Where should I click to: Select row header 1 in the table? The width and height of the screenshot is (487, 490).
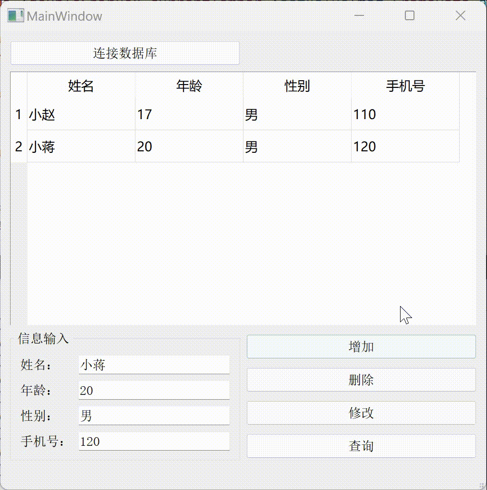[x=19, y=114]
